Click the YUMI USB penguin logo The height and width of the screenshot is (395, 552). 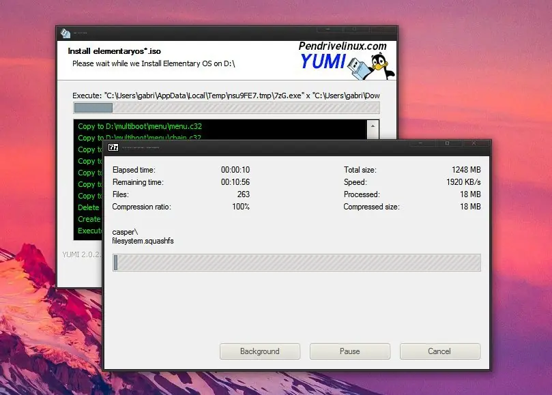point(371,65)
